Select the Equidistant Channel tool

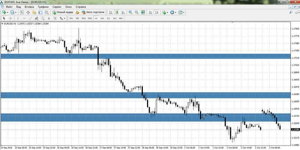[x=36, y=18]
